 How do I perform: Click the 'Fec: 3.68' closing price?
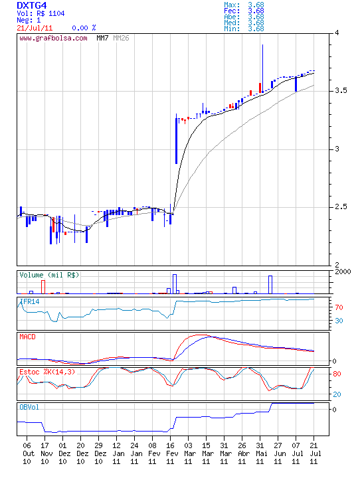244,11
